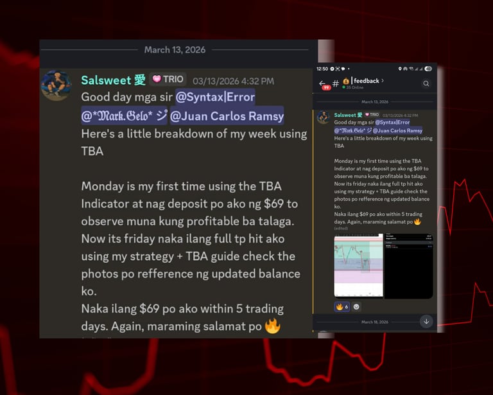Open the black account balance screenshot thumbnail
The height and width of the screenshot is (395, 493).
tap(408, 266)
